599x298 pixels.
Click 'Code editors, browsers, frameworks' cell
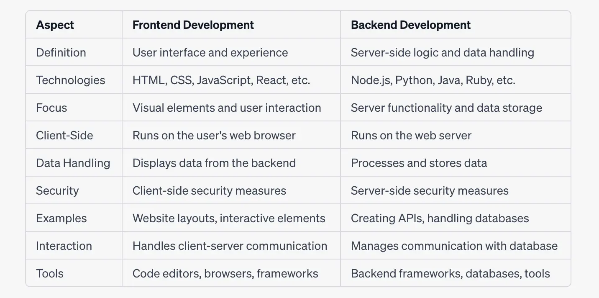[x=225, y=274]
